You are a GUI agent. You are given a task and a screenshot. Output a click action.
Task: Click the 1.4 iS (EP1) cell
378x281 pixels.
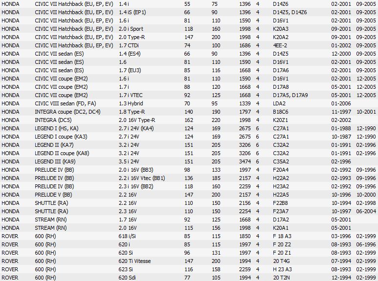tap(133, 12)
